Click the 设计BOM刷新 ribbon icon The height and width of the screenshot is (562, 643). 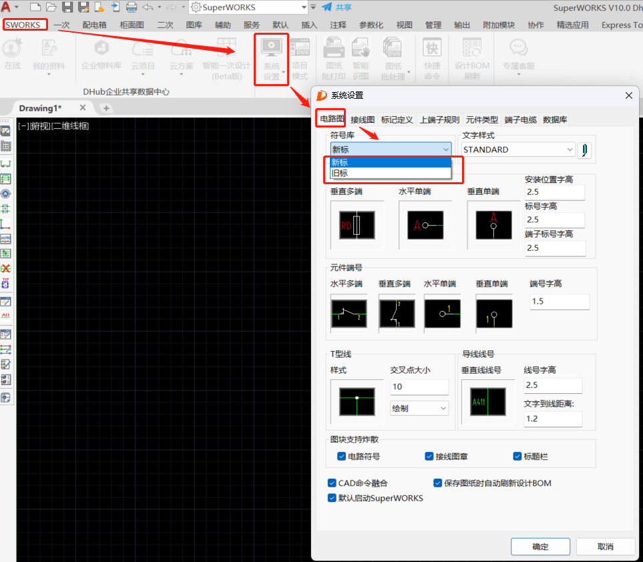[x=472, y=59]
